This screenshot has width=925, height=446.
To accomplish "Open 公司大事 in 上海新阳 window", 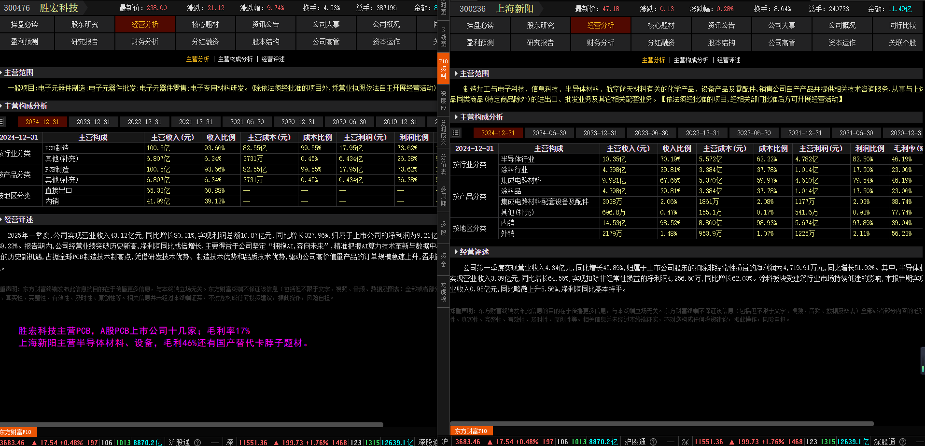I will 782,25.
